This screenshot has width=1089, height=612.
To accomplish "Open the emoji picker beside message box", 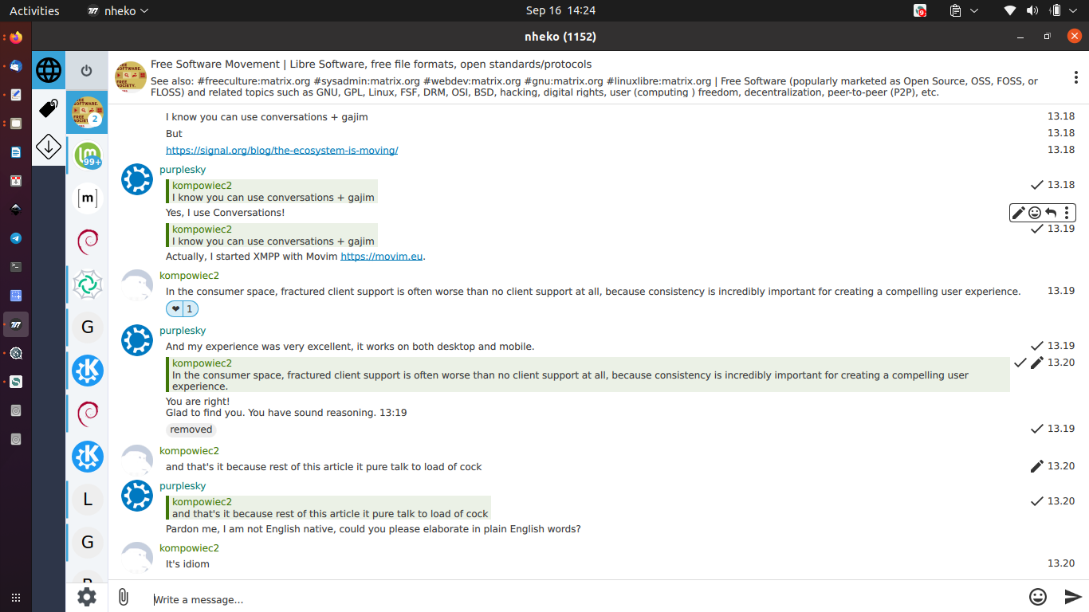I will [1037, 596].
